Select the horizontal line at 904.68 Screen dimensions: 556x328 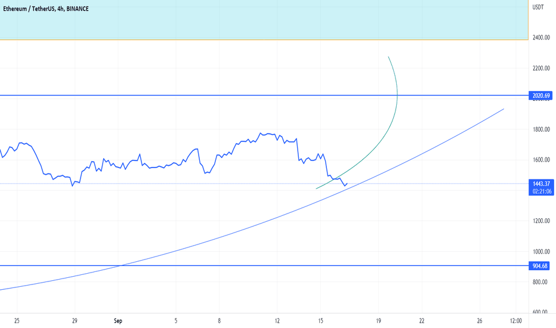tap(264, 265)
